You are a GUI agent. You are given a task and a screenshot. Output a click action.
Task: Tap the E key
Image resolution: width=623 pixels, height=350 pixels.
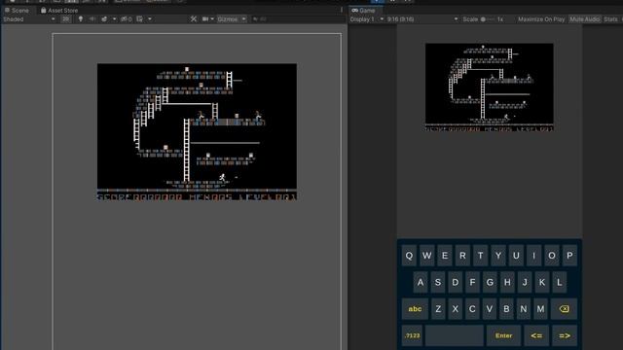coord(445,256)
